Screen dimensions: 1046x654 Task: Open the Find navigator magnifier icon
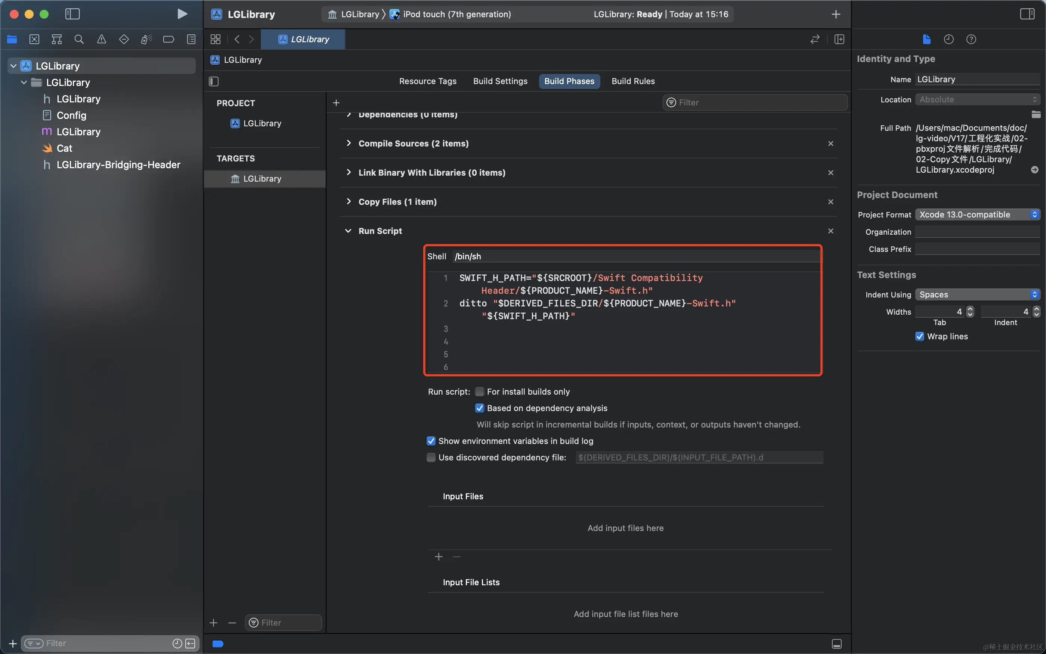click(79, 39)
